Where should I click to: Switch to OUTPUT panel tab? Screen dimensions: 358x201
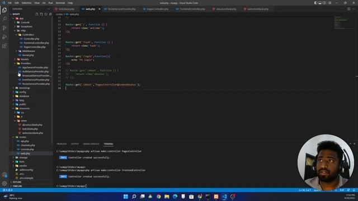pos(74,144)
